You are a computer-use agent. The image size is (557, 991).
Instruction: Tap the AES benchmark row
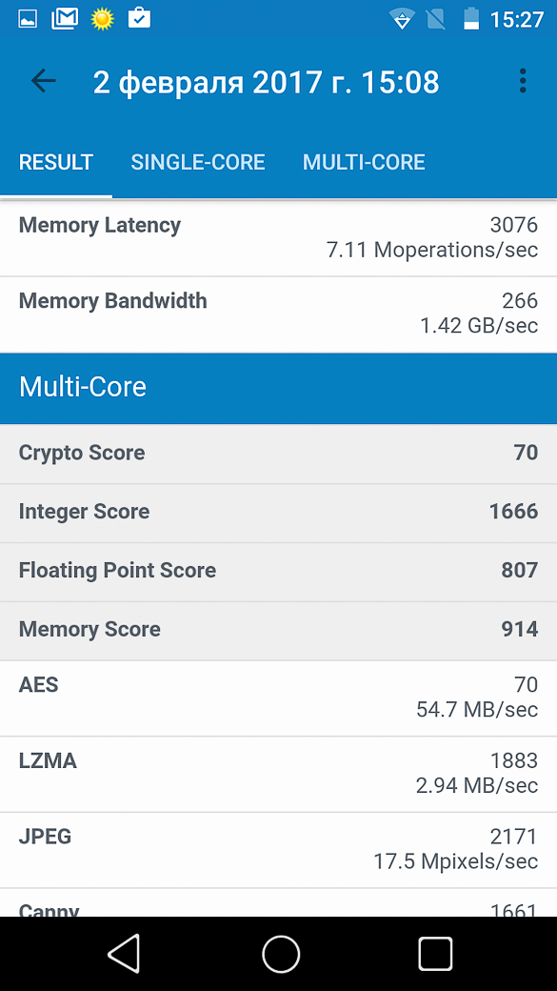(x=278, y=698)
